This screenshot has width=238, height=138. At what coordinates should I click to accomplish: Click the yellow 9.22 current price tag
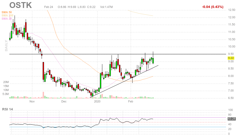(231, 58)
